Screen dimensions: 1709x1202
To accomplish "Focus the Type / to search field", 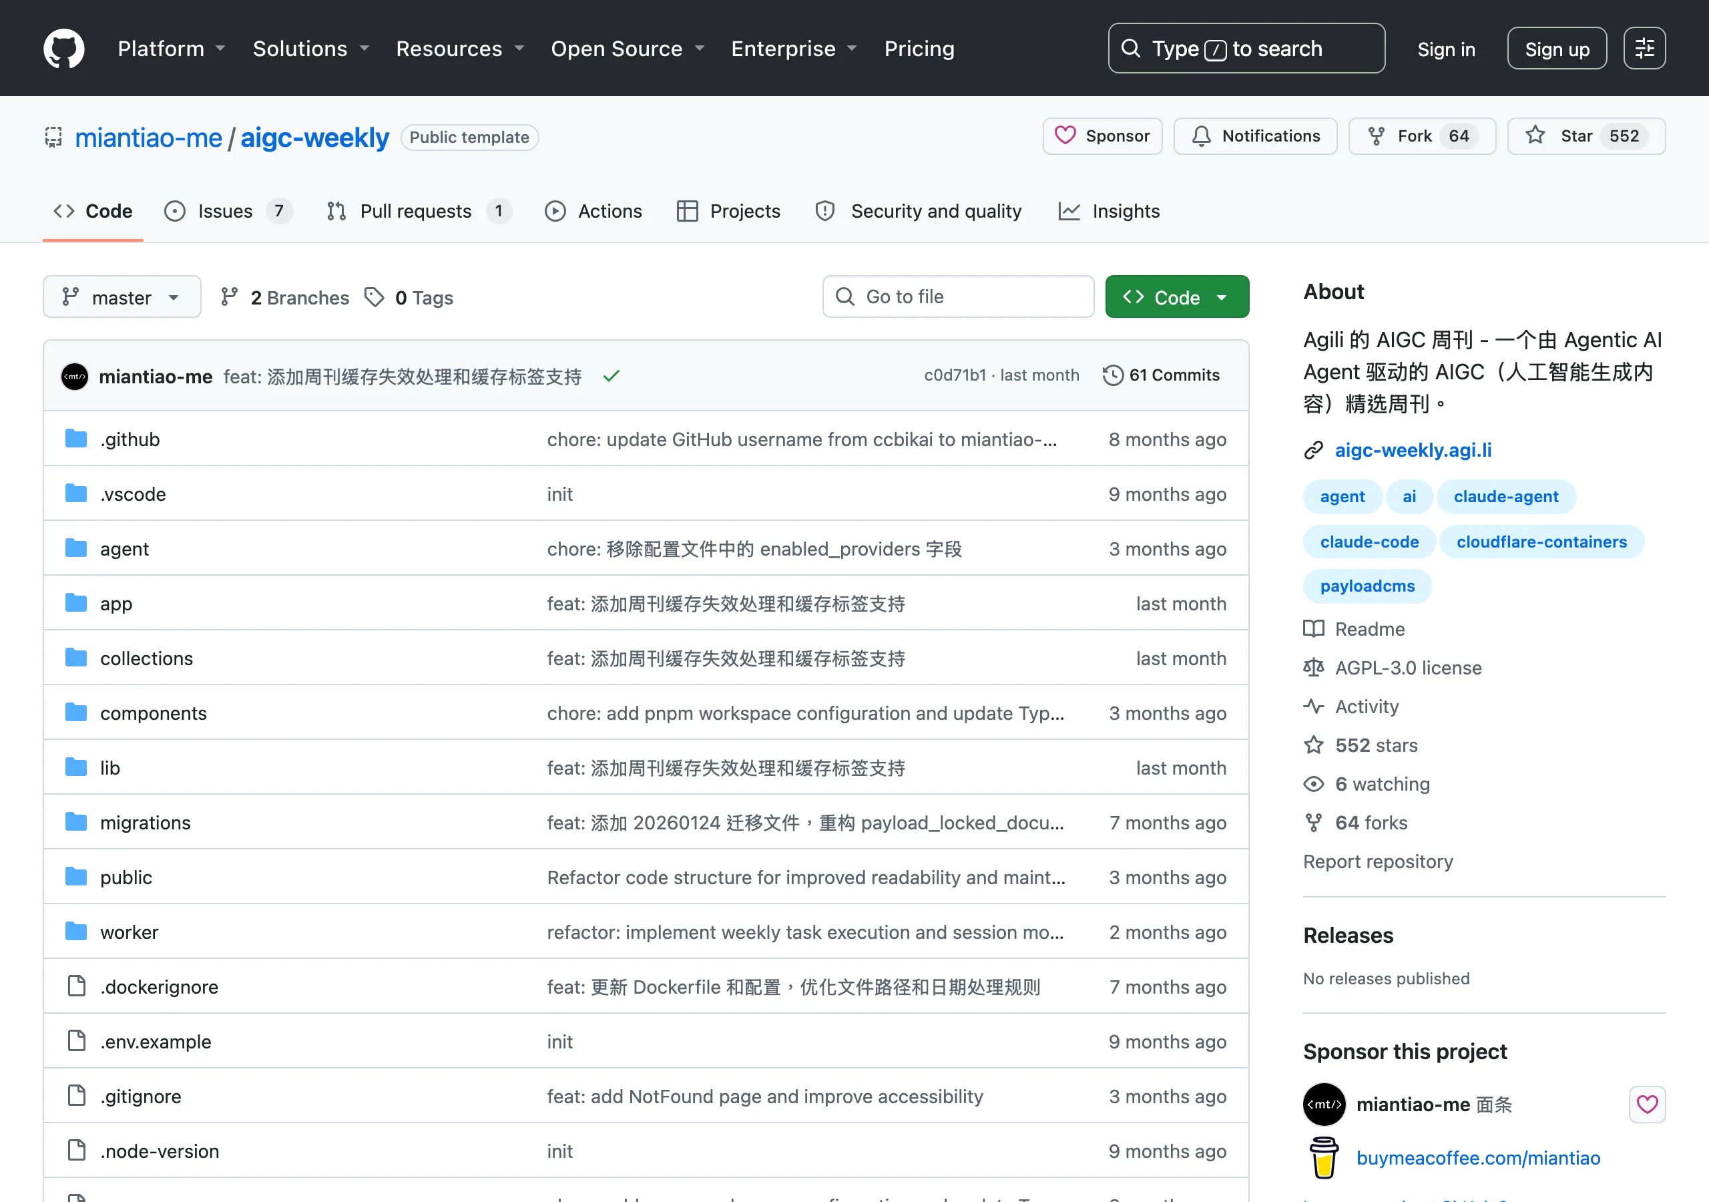I will (1246, 48).
